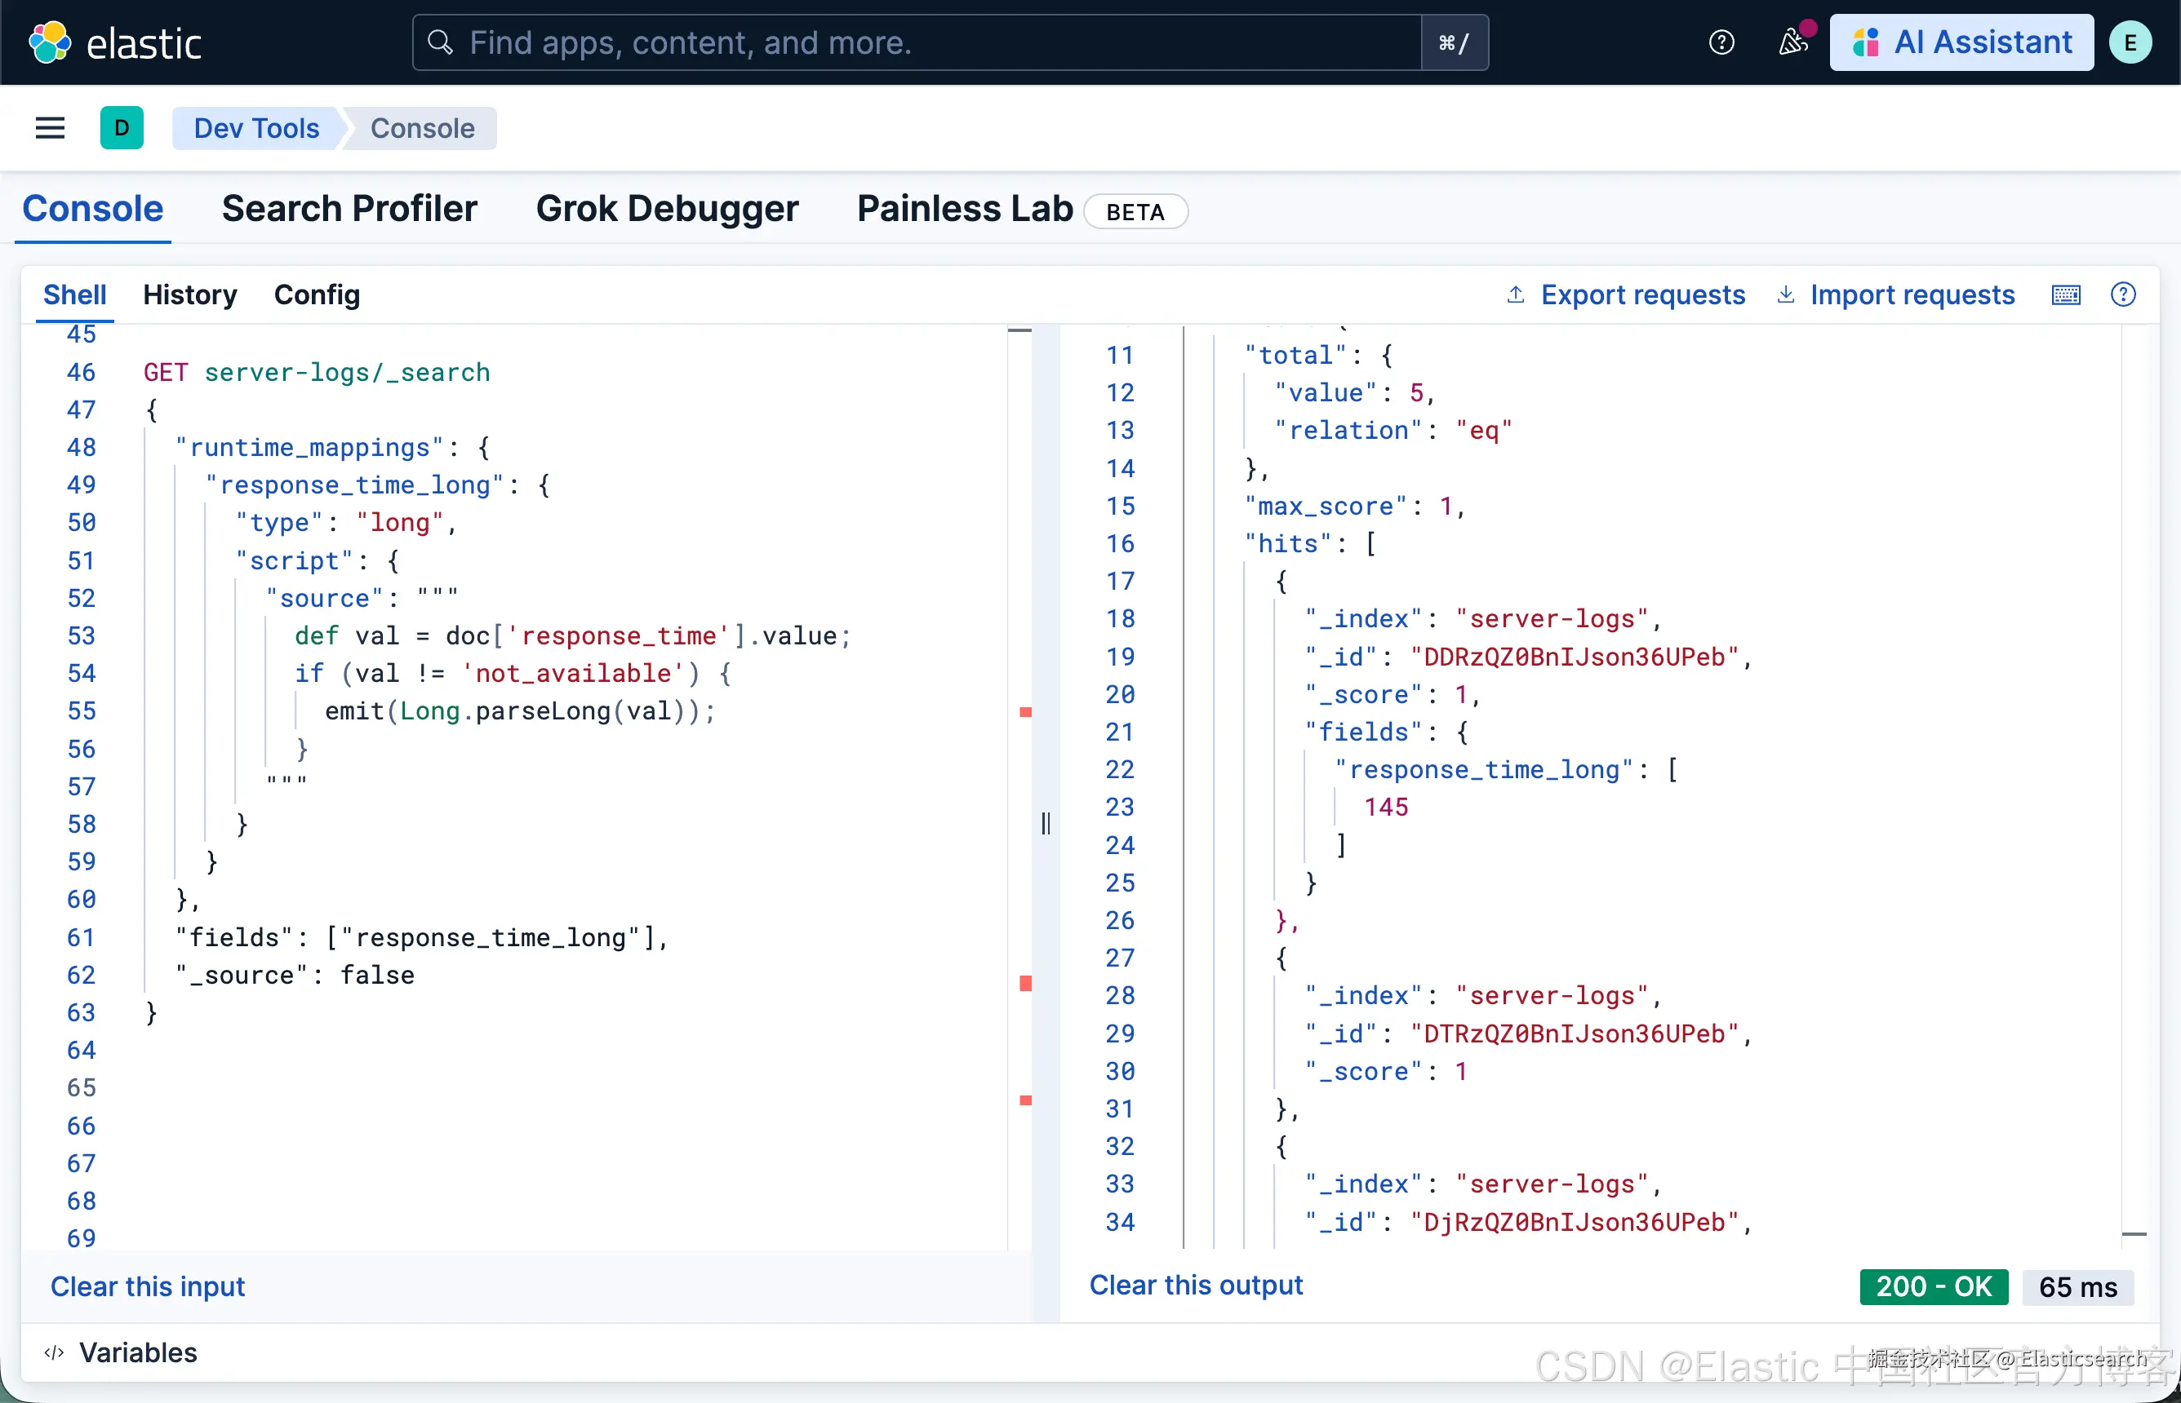Screen dimensions: 2181x1403
Task: Click Clear this input link
Action: [148, 1286]
